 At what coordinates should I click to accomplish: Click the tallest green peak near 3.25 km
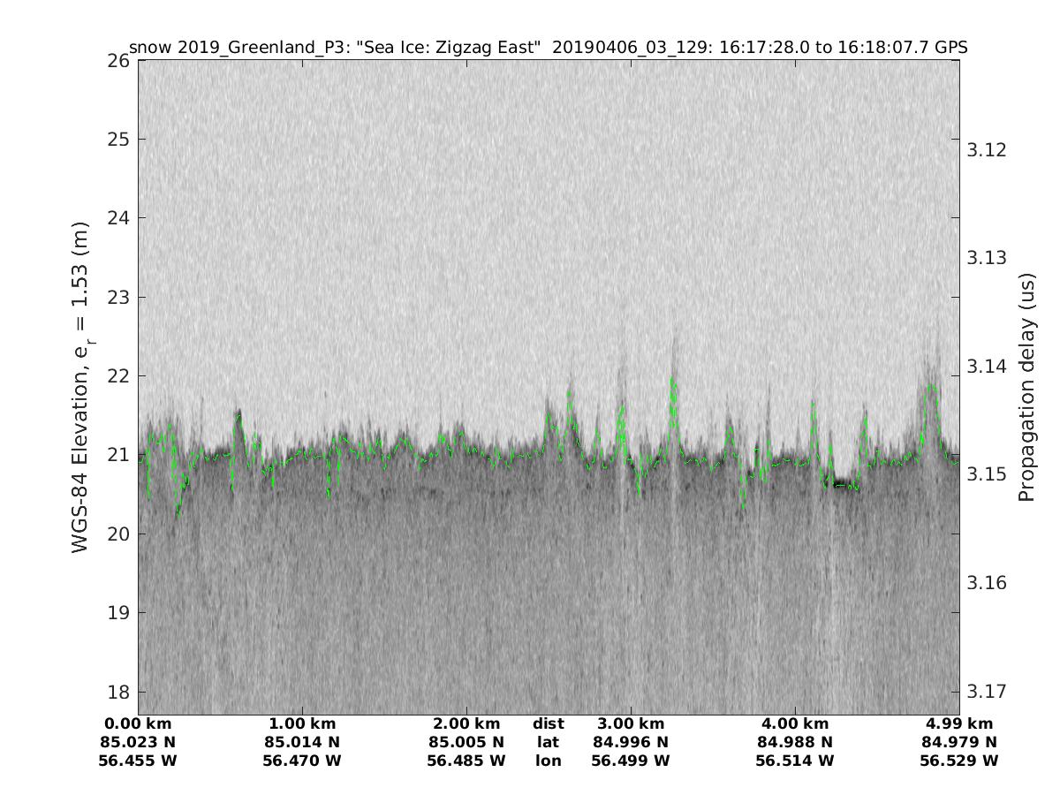click(672, 382)
